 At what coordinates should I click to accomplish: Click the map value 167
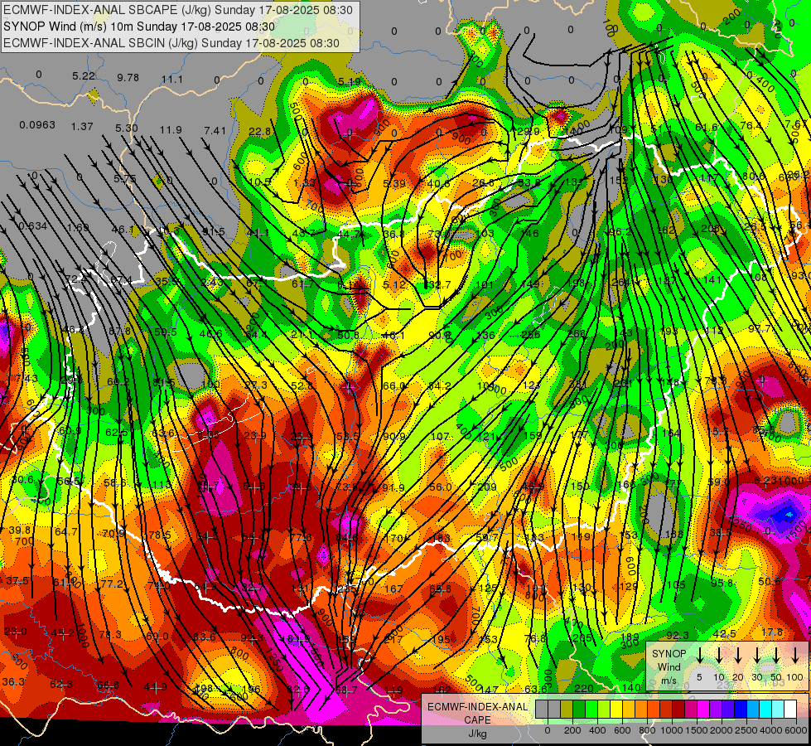click(x=393, y=589)
